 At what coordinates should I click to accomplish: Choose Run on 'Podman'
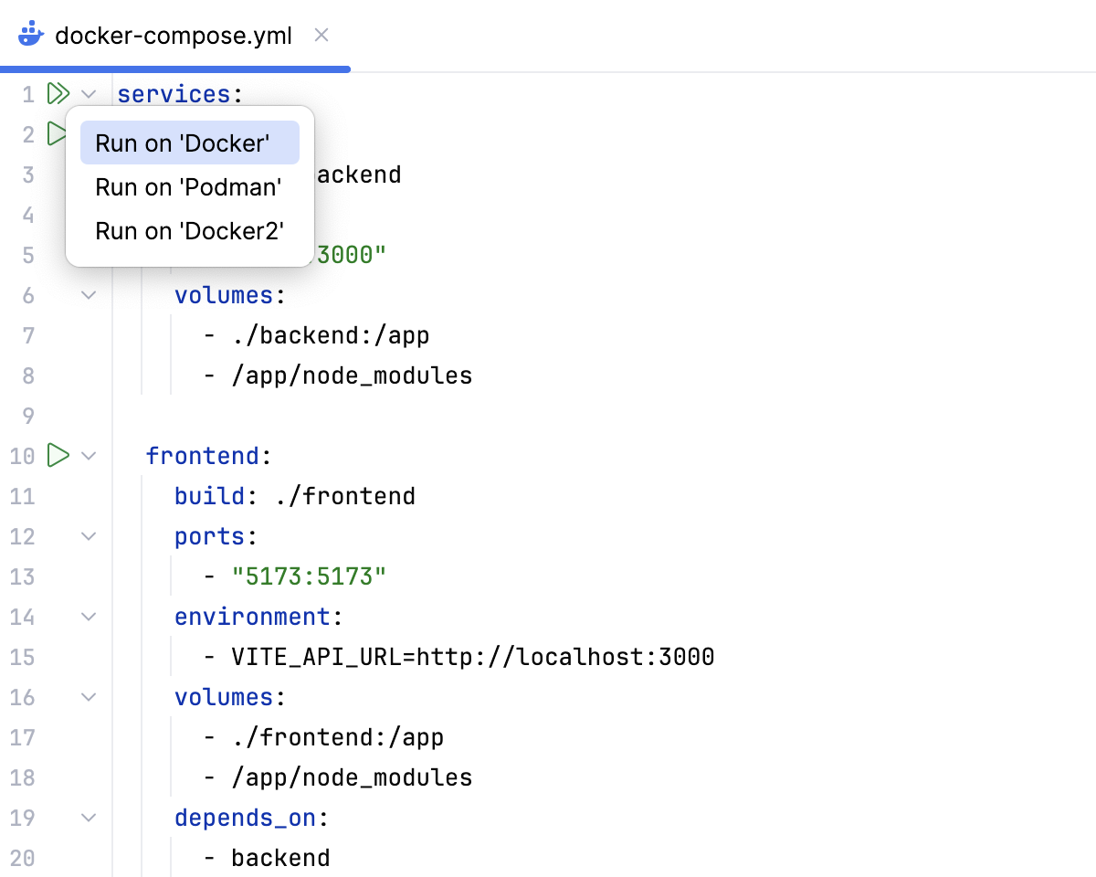[190, 186]
